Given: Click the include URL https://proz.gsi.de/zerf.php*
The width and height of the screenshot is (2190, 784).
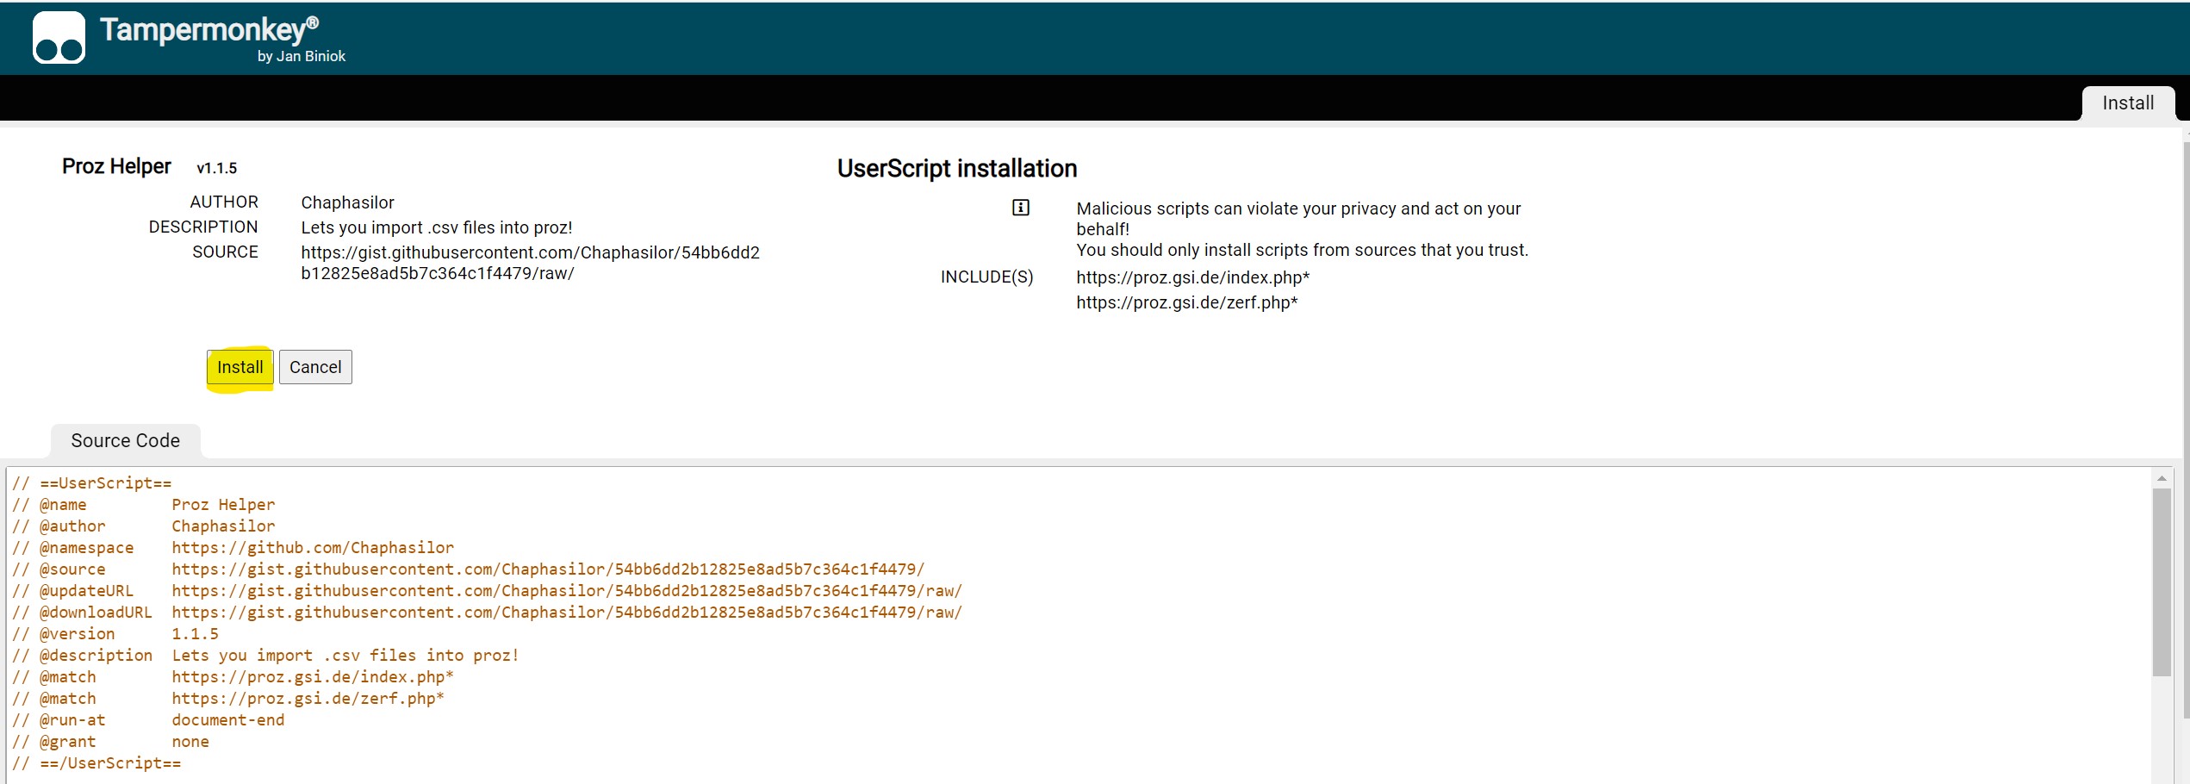Looking at the screenshot, I should [1187, 302].
